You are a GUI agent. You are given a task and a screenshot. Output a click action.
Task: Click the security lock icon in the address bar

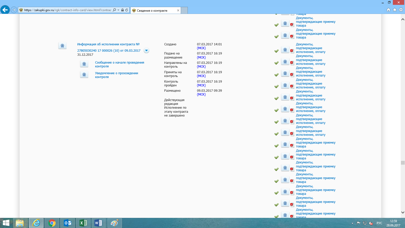point(123,10)
